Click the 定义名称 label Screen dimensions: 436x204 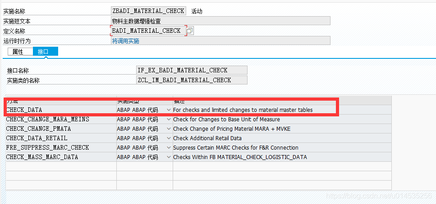click(x=14, y=31)
